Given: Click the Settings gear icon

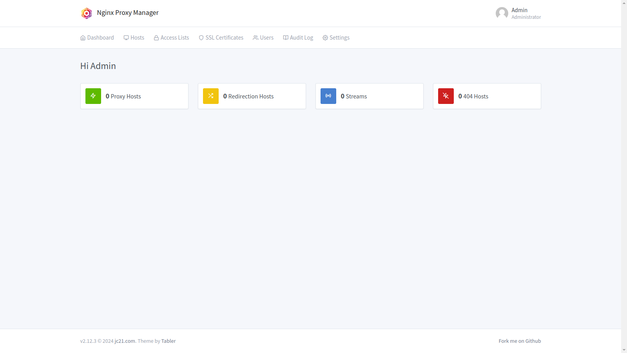Looking at the screenshot, I should [x=325, y=38].
